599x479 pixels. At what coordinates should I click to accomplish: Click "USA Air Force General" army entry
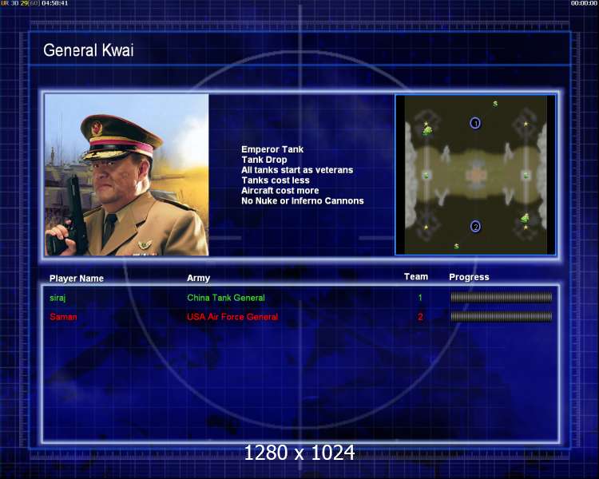coord(232,317)
